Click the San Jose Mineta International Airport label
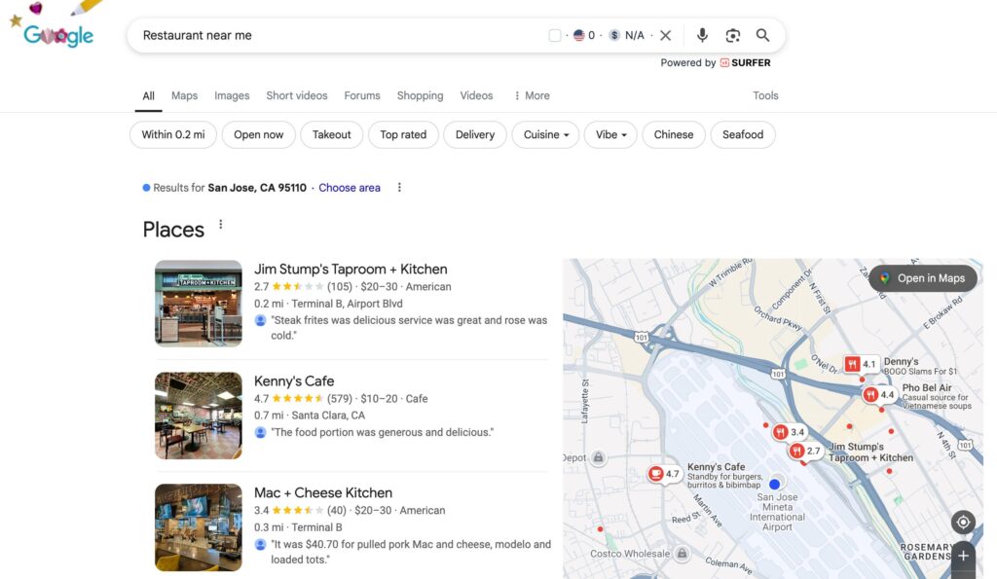The height and width of the screenshot is (579, 997). coord(777,512)
